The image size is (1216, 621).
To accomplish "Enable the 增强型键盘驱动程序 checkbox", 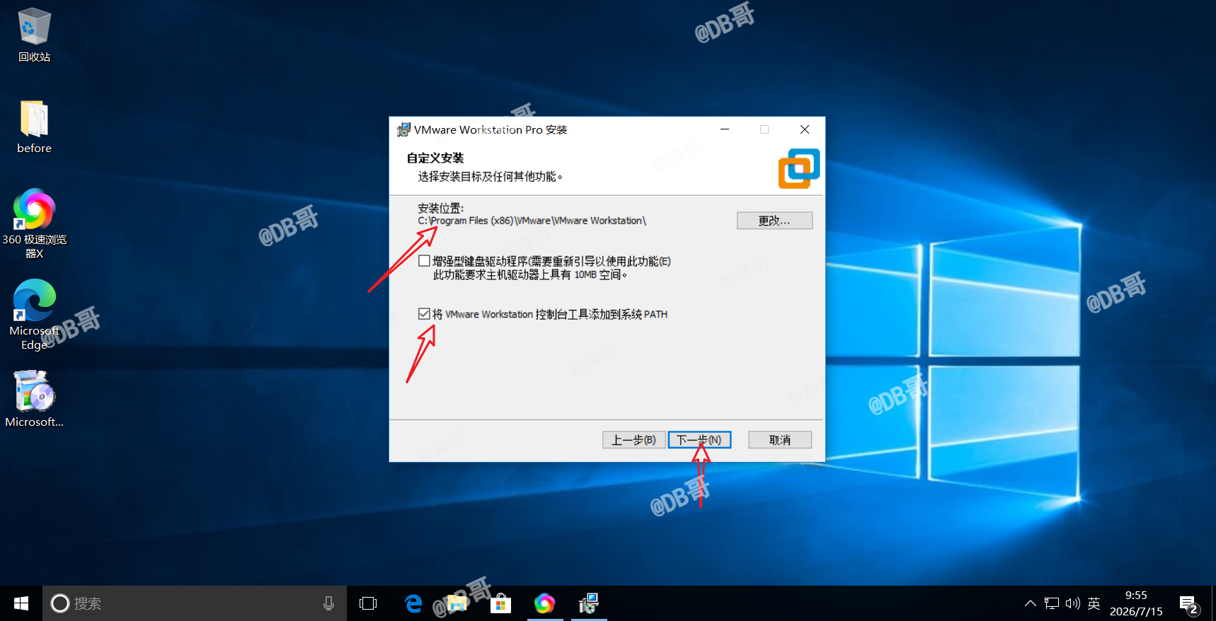I will tap(424, 261).
